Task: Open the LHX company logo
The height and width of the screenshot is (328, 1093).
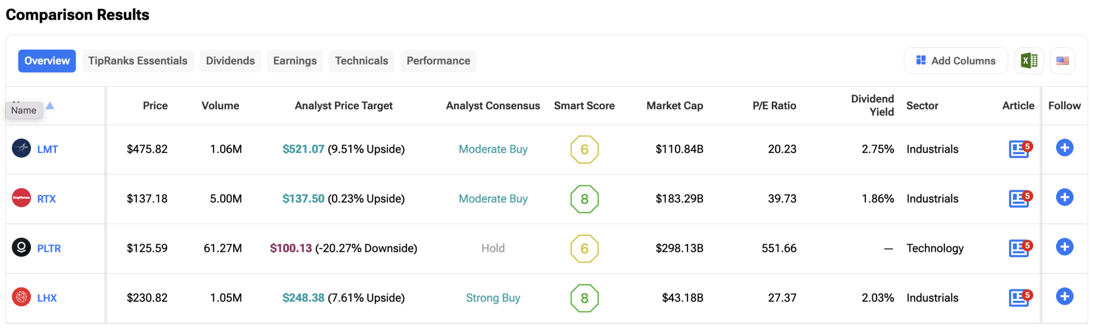Action: pyautogui.click(x=21, y=297)
